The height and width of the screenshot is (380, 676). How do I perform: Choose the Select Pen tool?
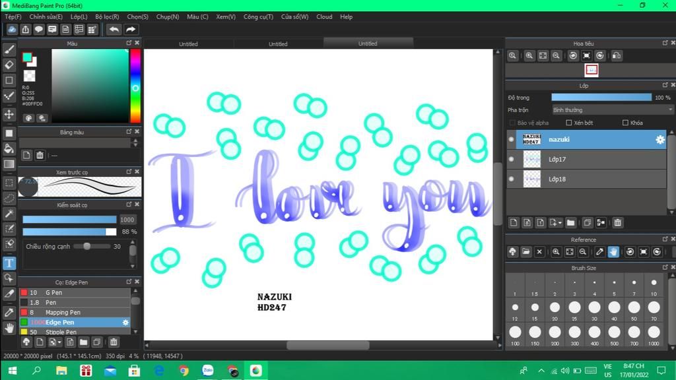(x=9, y=229)
